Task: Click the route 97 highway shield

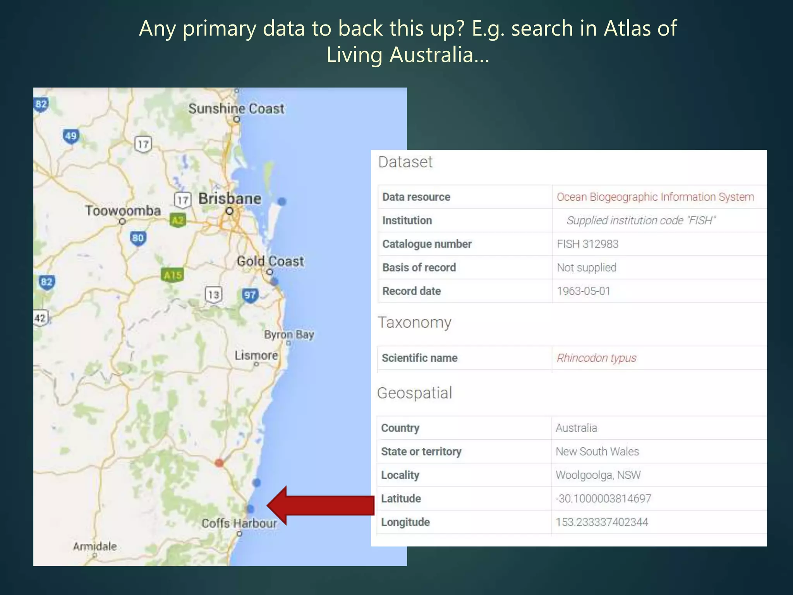Action: tap(250, 296)
